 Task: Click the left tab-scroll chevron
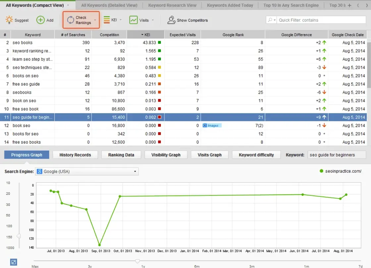(x=358, y=5)
